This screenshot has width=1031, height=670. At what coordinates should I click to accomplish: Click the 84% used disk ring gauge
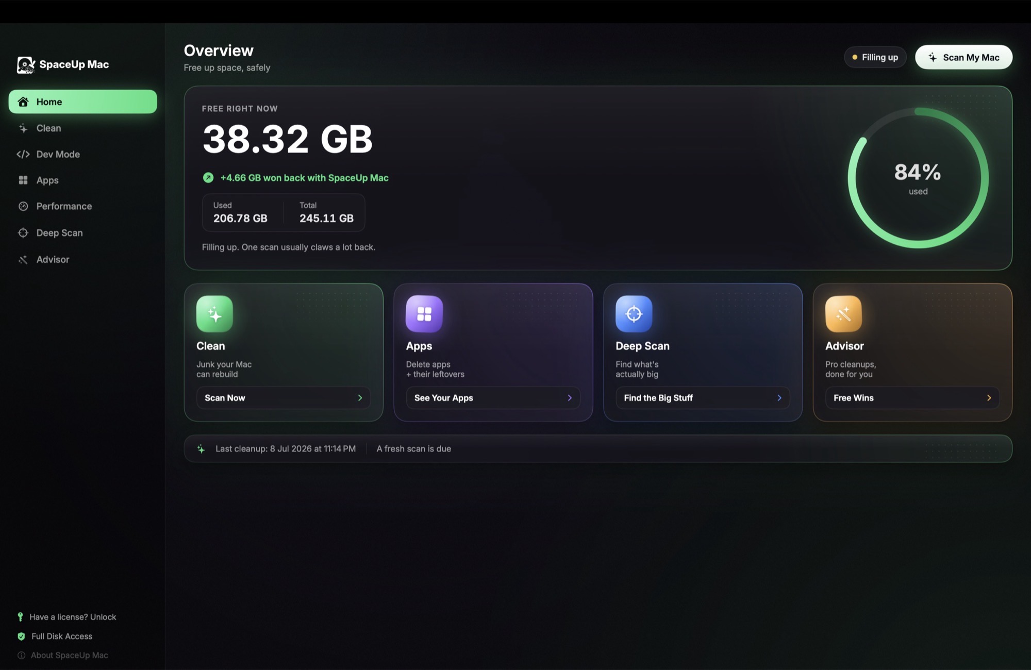[x=918, y=178]
